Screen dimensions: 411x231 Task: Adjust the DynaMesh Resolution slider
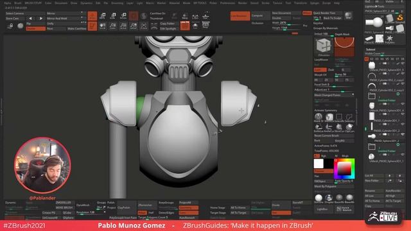(91, 212)
